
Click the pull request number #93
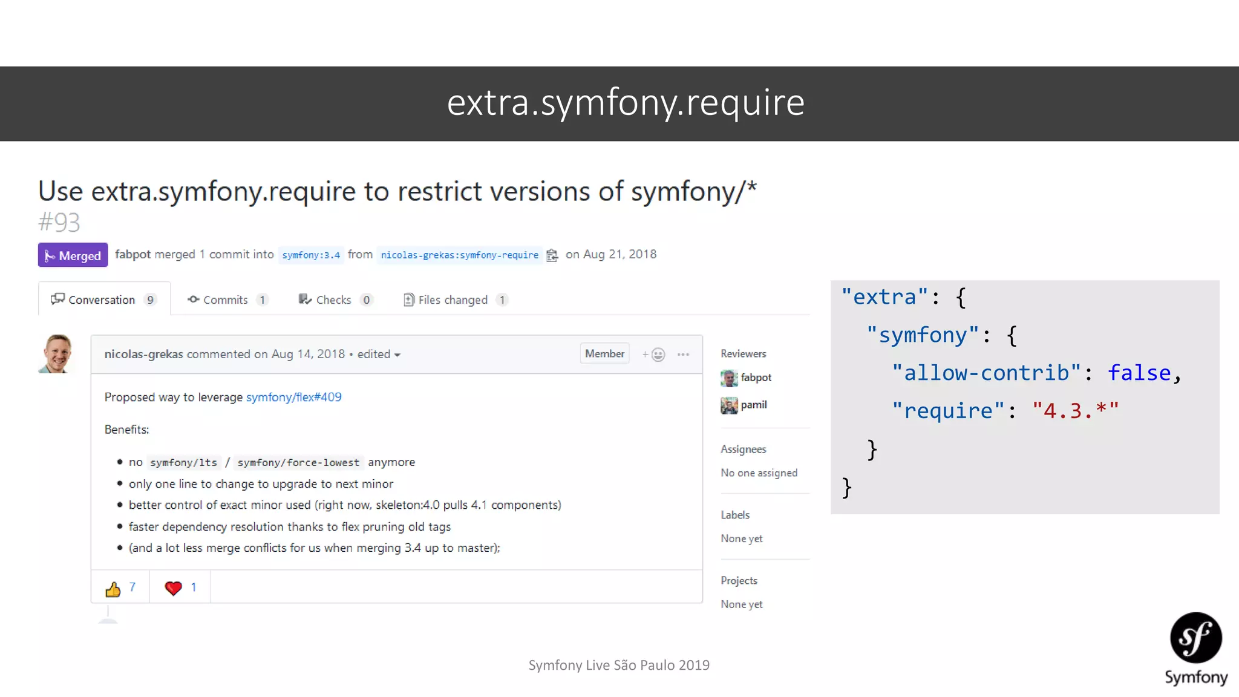59,222
